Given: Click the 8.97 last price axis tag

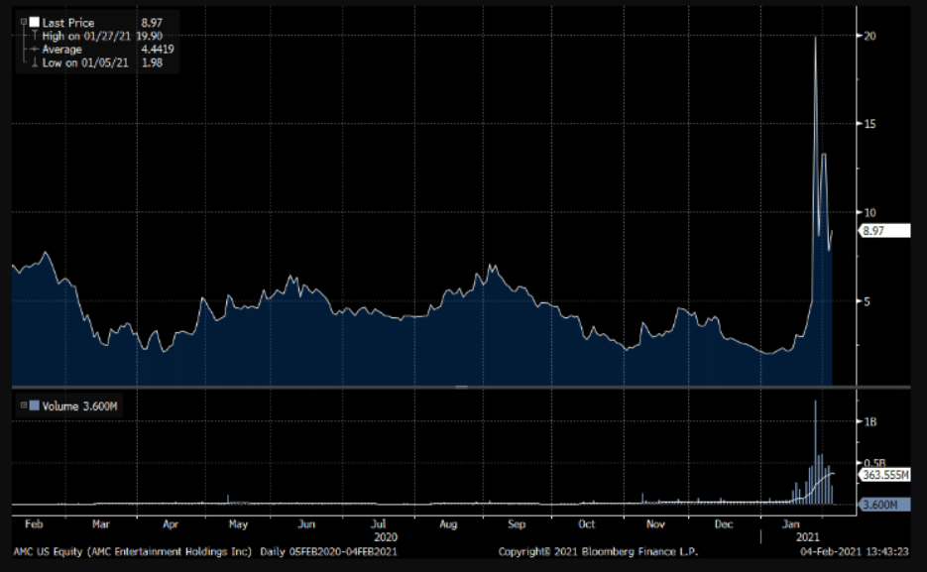Looking at the screenshot, I should [x=884, y=230].
